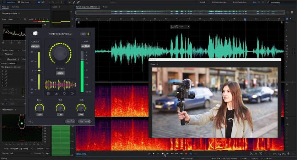This screenshot has width=297, height=160.
Task: Click the info icon in TrafficRemover plugin
Action: [x=72, y=93]
